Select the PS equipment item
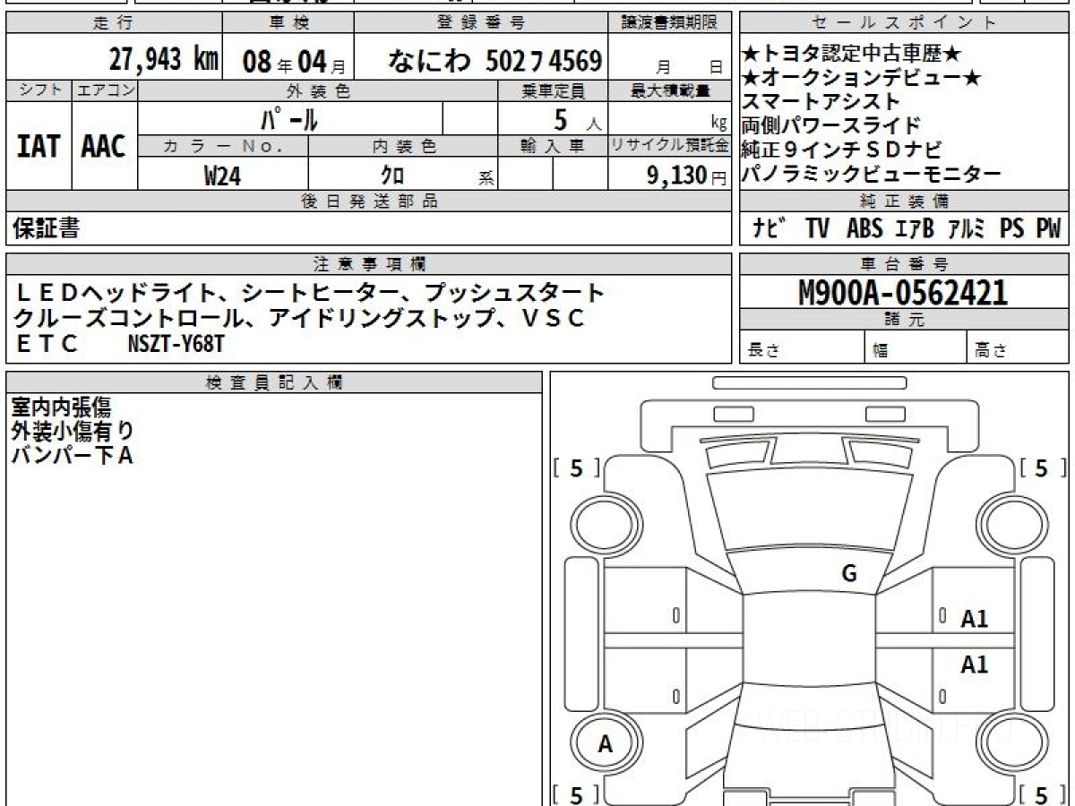The width and height of the screenshot is (1075, 806). click(x=1013, y=229)
